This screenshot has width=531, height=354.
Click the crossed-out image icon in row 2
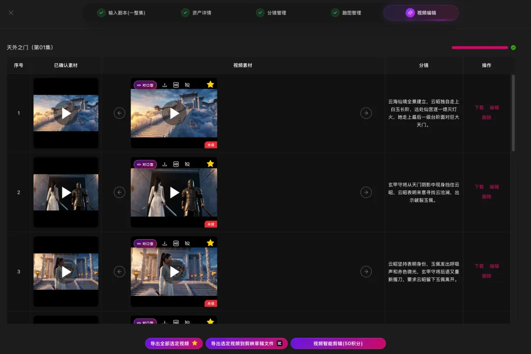point(187,164)
